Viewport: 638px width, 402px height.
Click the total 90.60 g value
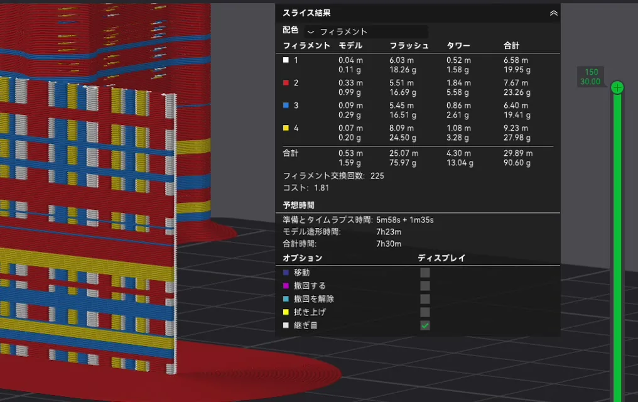coord(517,163)
